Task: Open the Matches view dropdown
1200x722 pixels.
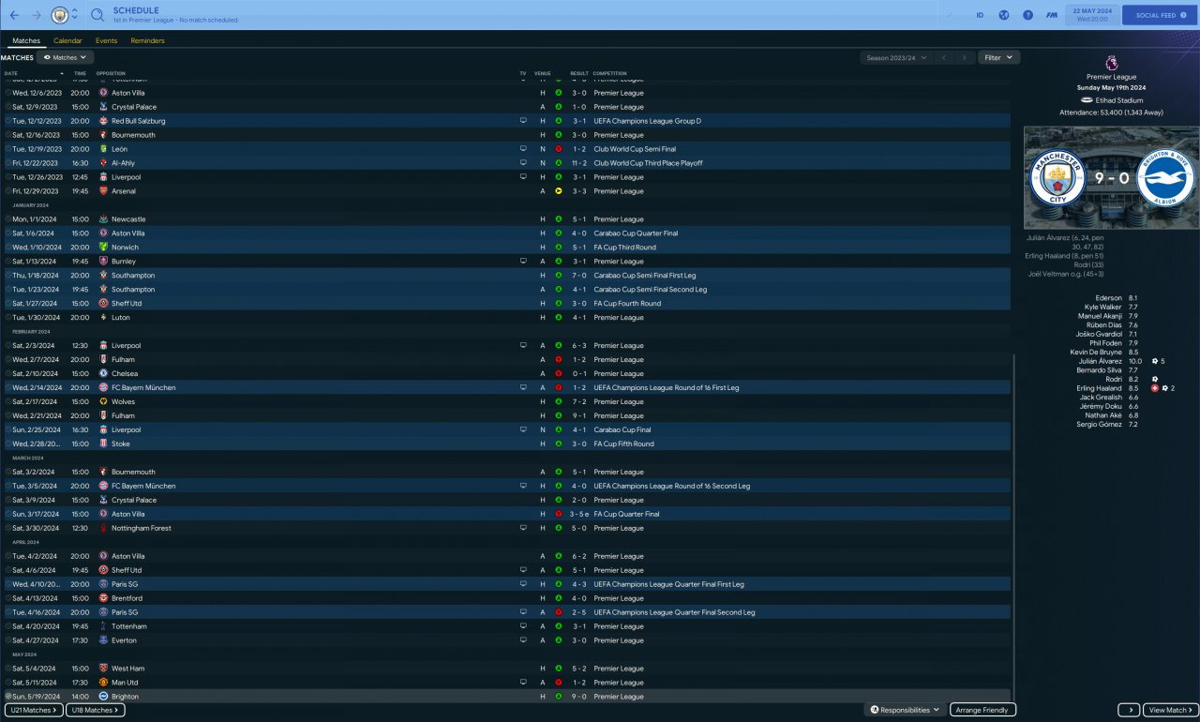Action: (x=65, y=57)
